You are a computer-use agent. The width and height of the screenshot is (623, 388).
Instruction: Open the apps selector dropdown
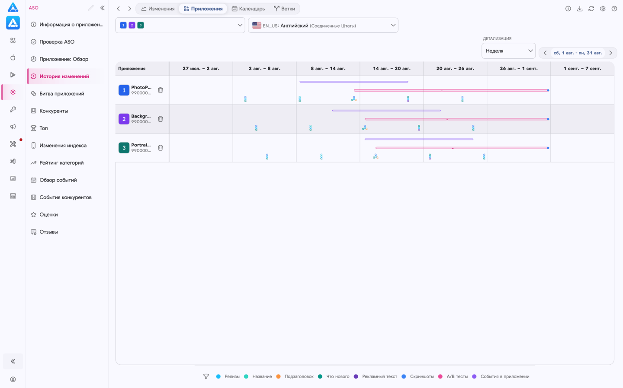180,25
